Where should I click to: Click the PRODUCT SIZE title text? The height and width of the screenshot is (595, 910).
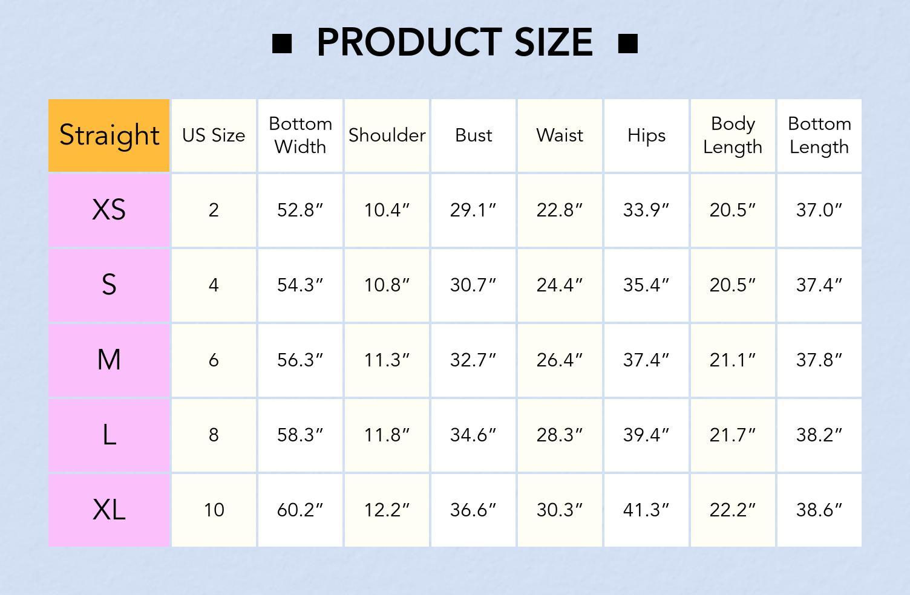[454, 42]
